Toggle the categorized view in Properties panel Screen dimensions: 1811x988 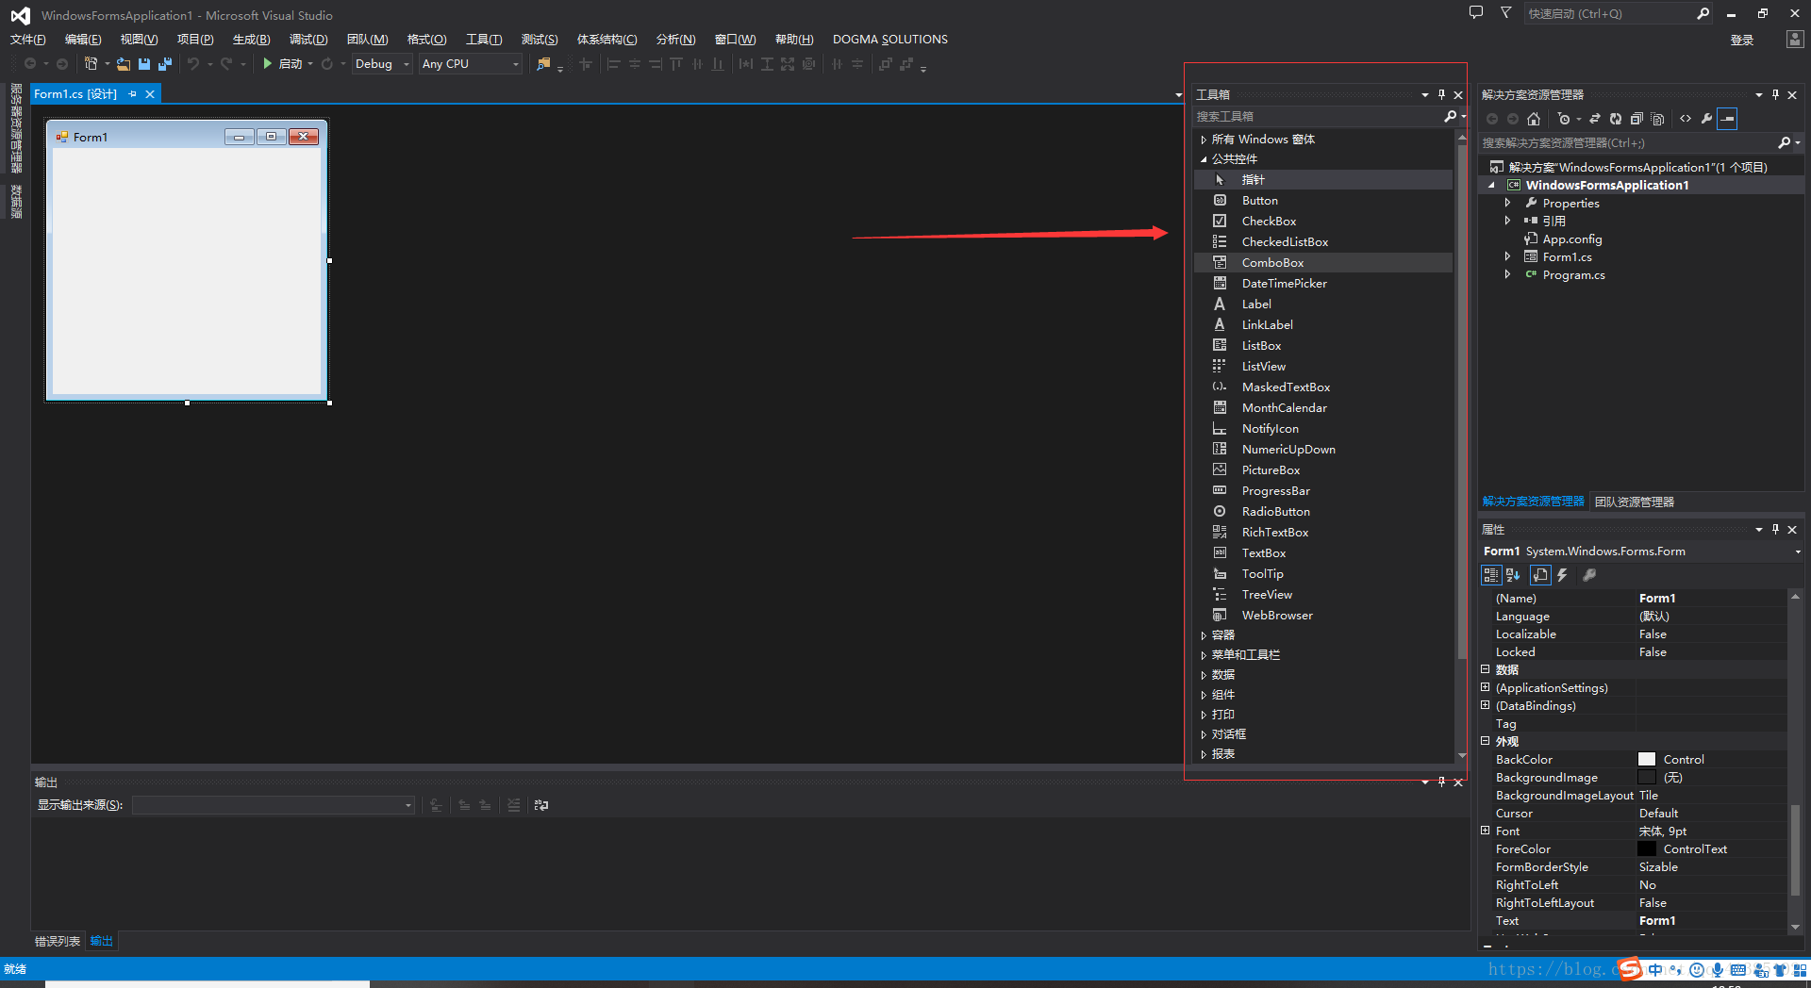1490,575
